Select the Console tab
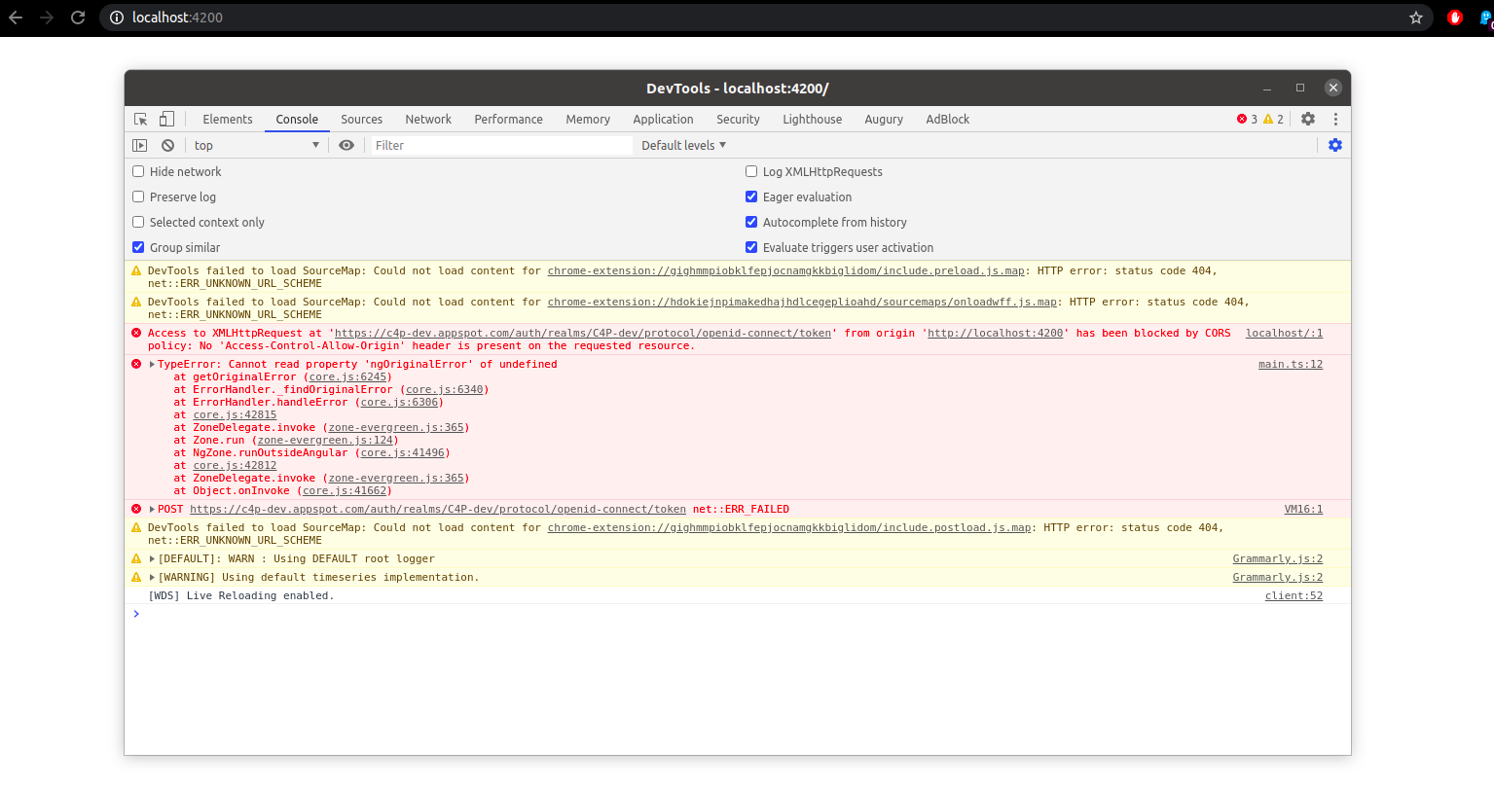This screenshot has width=1494, height=787. (x=297, y=119)
